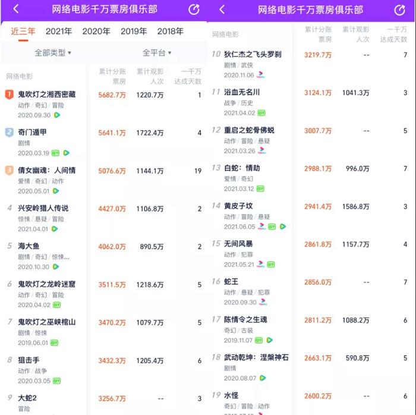Open the movie 兴安岭猎人传说
416x415 pixels.
pos(43,208)
